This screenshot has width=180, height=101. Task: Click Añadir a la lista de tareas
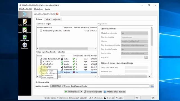pos(115,92)
